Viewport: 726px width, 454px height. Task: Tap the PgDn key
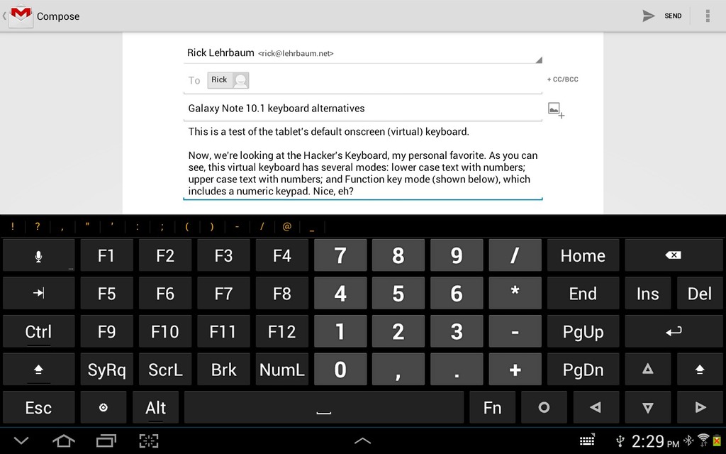583,369
